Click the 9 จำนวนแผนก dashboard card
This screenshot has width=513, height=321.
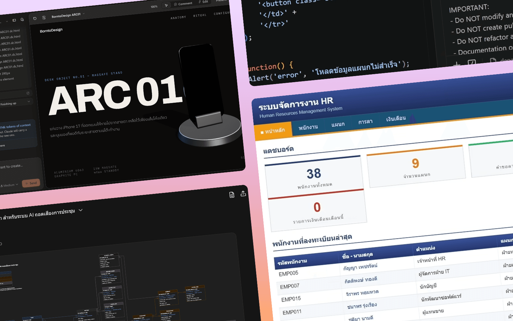click(416, 167)
